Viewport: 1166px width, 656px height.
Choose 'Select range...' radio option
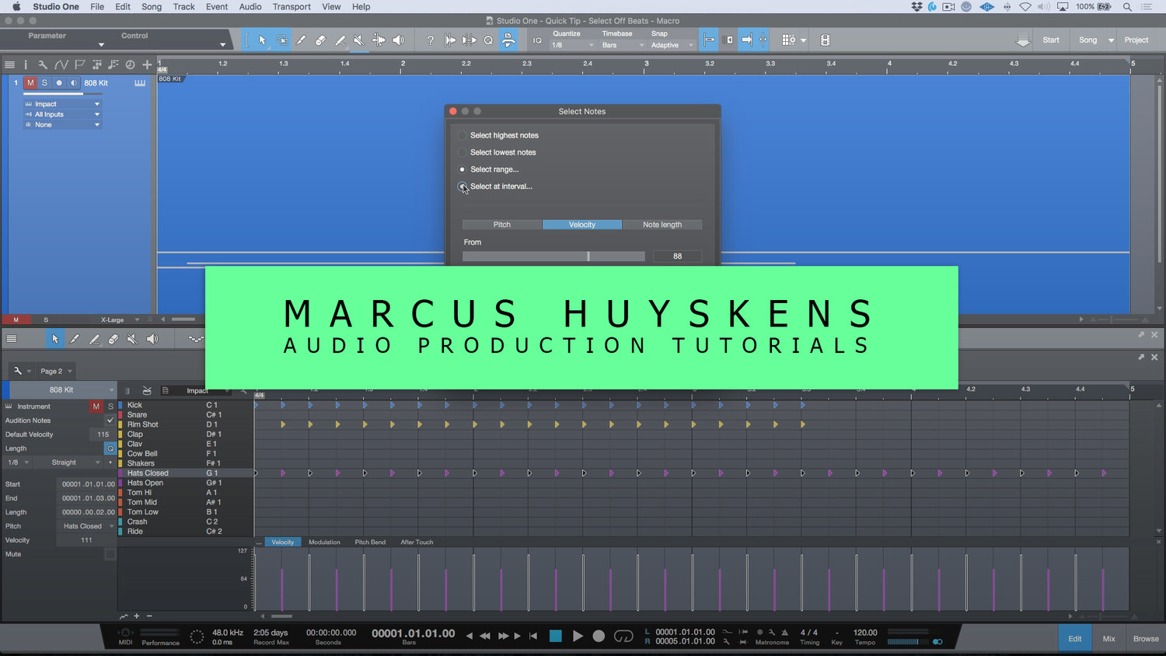coord(463,169)
